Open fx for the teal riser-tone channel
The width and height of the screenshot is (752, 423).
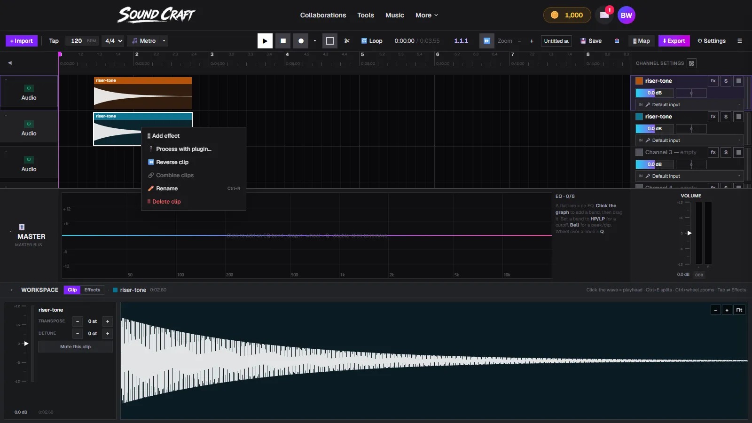pos(713,117)
